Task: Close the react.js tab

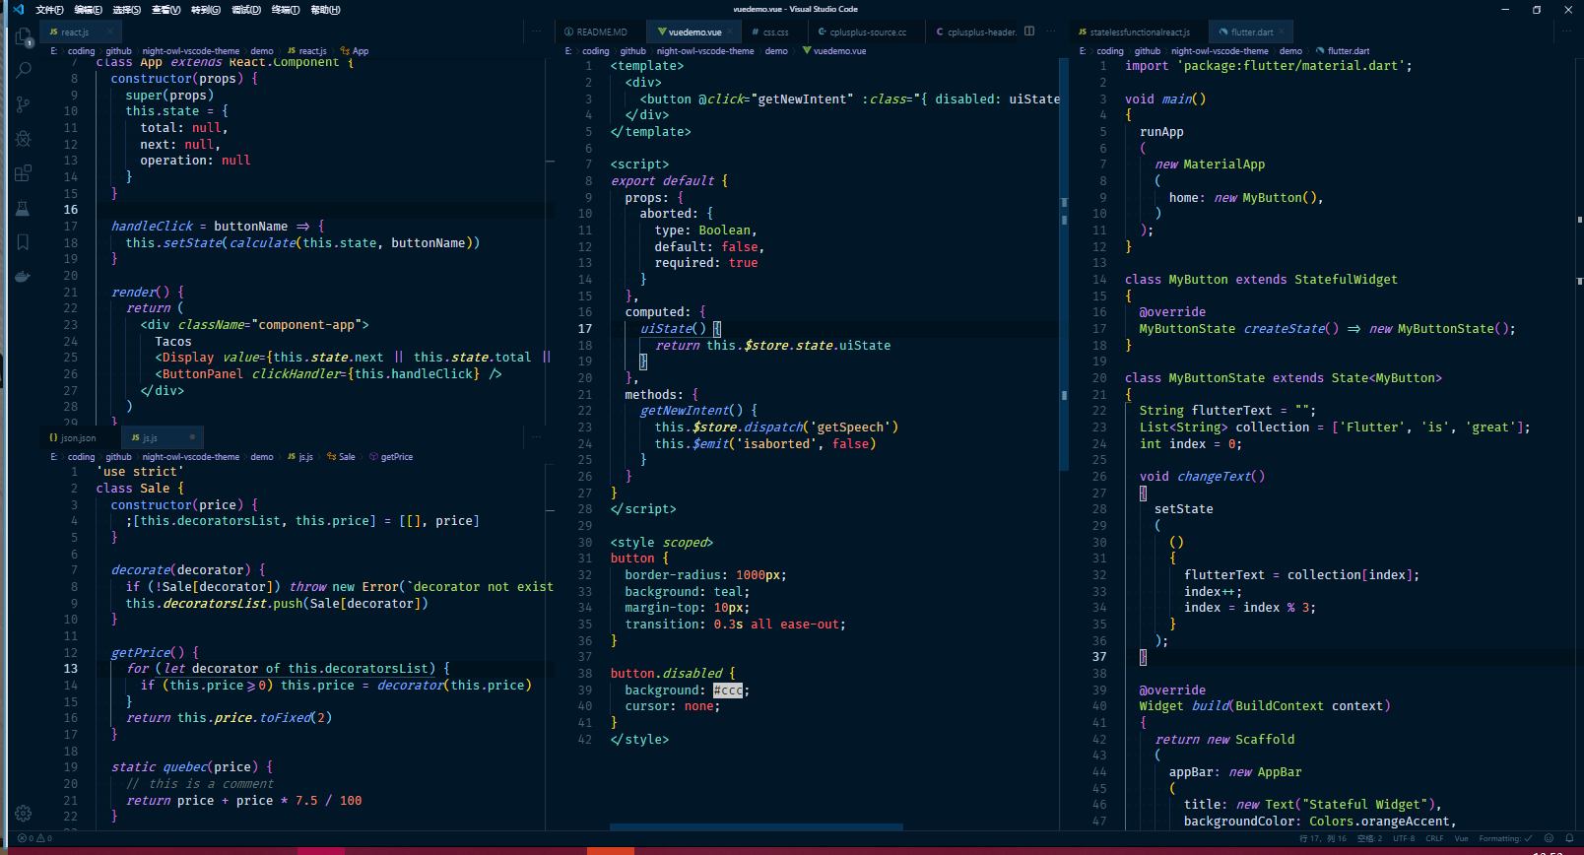Action: click(x=108, y=32)
